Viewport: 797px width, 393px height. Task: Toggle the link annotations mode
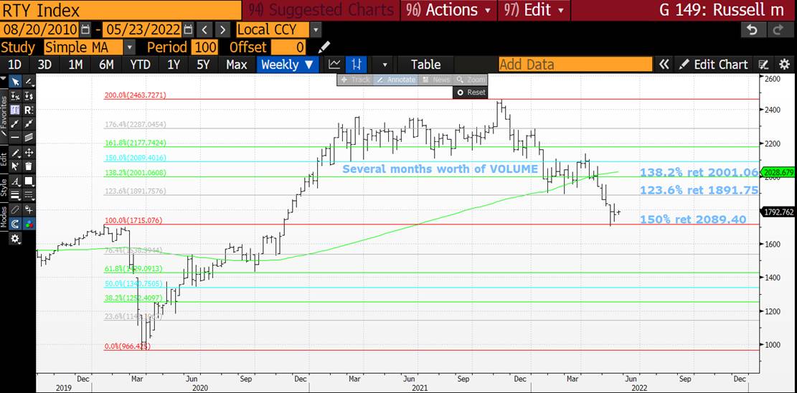(16, 209)
